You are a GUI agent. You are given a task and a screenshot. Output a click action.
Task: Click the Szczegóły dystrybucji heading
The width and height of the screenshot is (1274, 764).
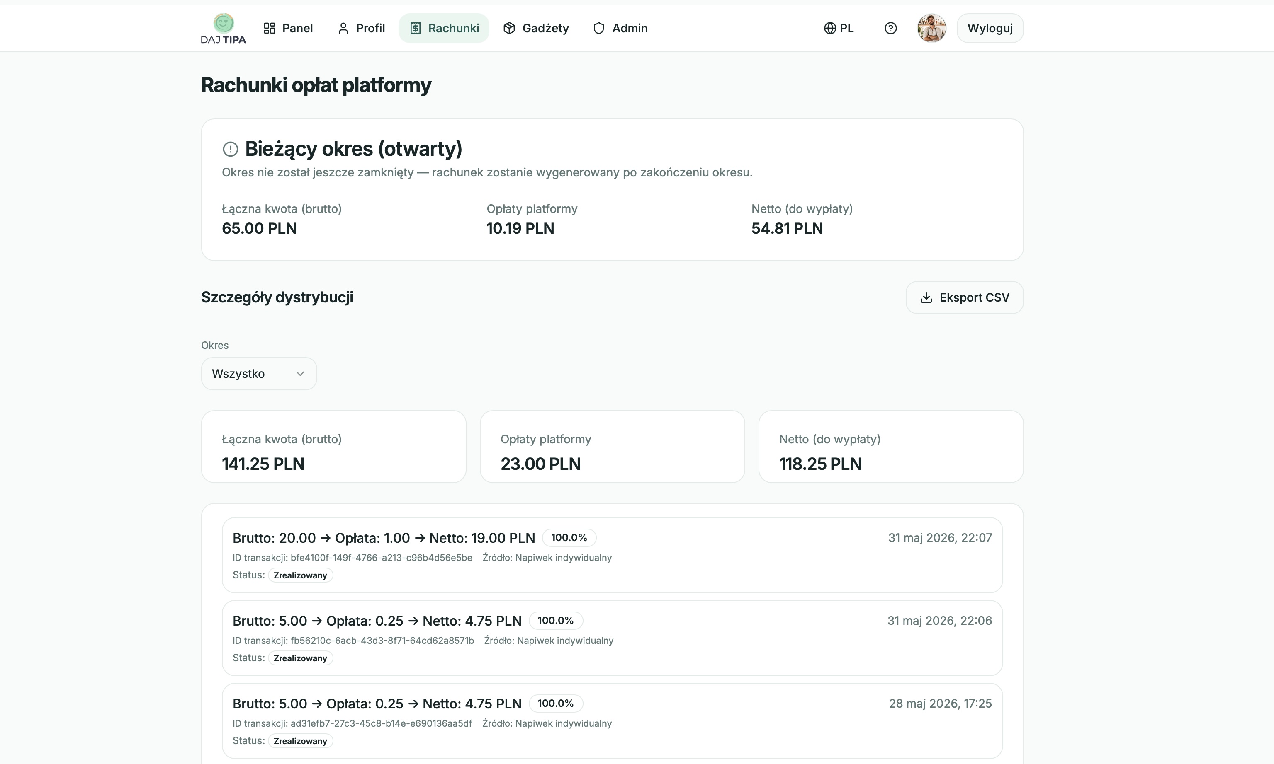(x=277, y=297)
